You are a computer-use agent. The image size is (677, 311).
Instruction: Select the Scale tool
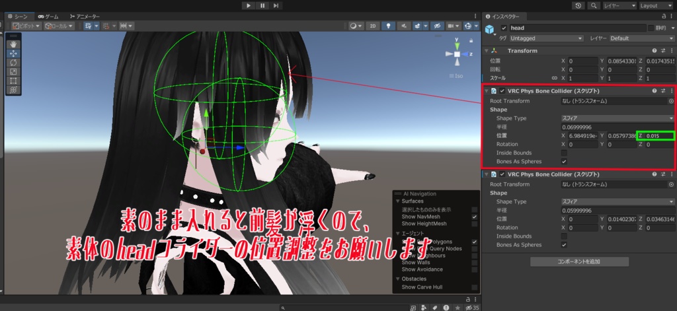(x=13, y=71)
